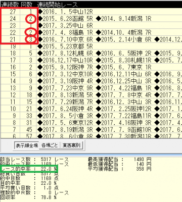
Task: Select race 2017.6.24 阪神 4R
Action: 66,109
